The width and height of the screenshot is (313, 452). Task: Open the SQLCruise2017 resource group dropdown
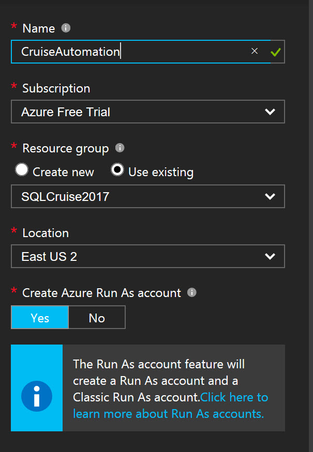click(147, 196)
